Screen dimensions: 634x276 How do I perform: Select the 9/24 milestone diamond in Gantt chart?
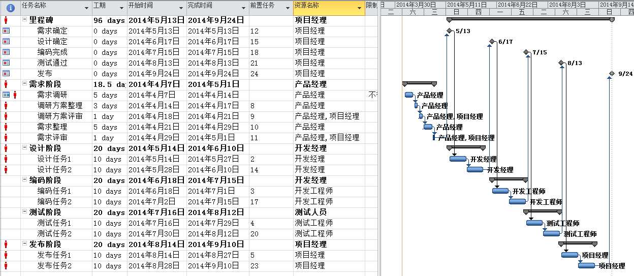612,74
